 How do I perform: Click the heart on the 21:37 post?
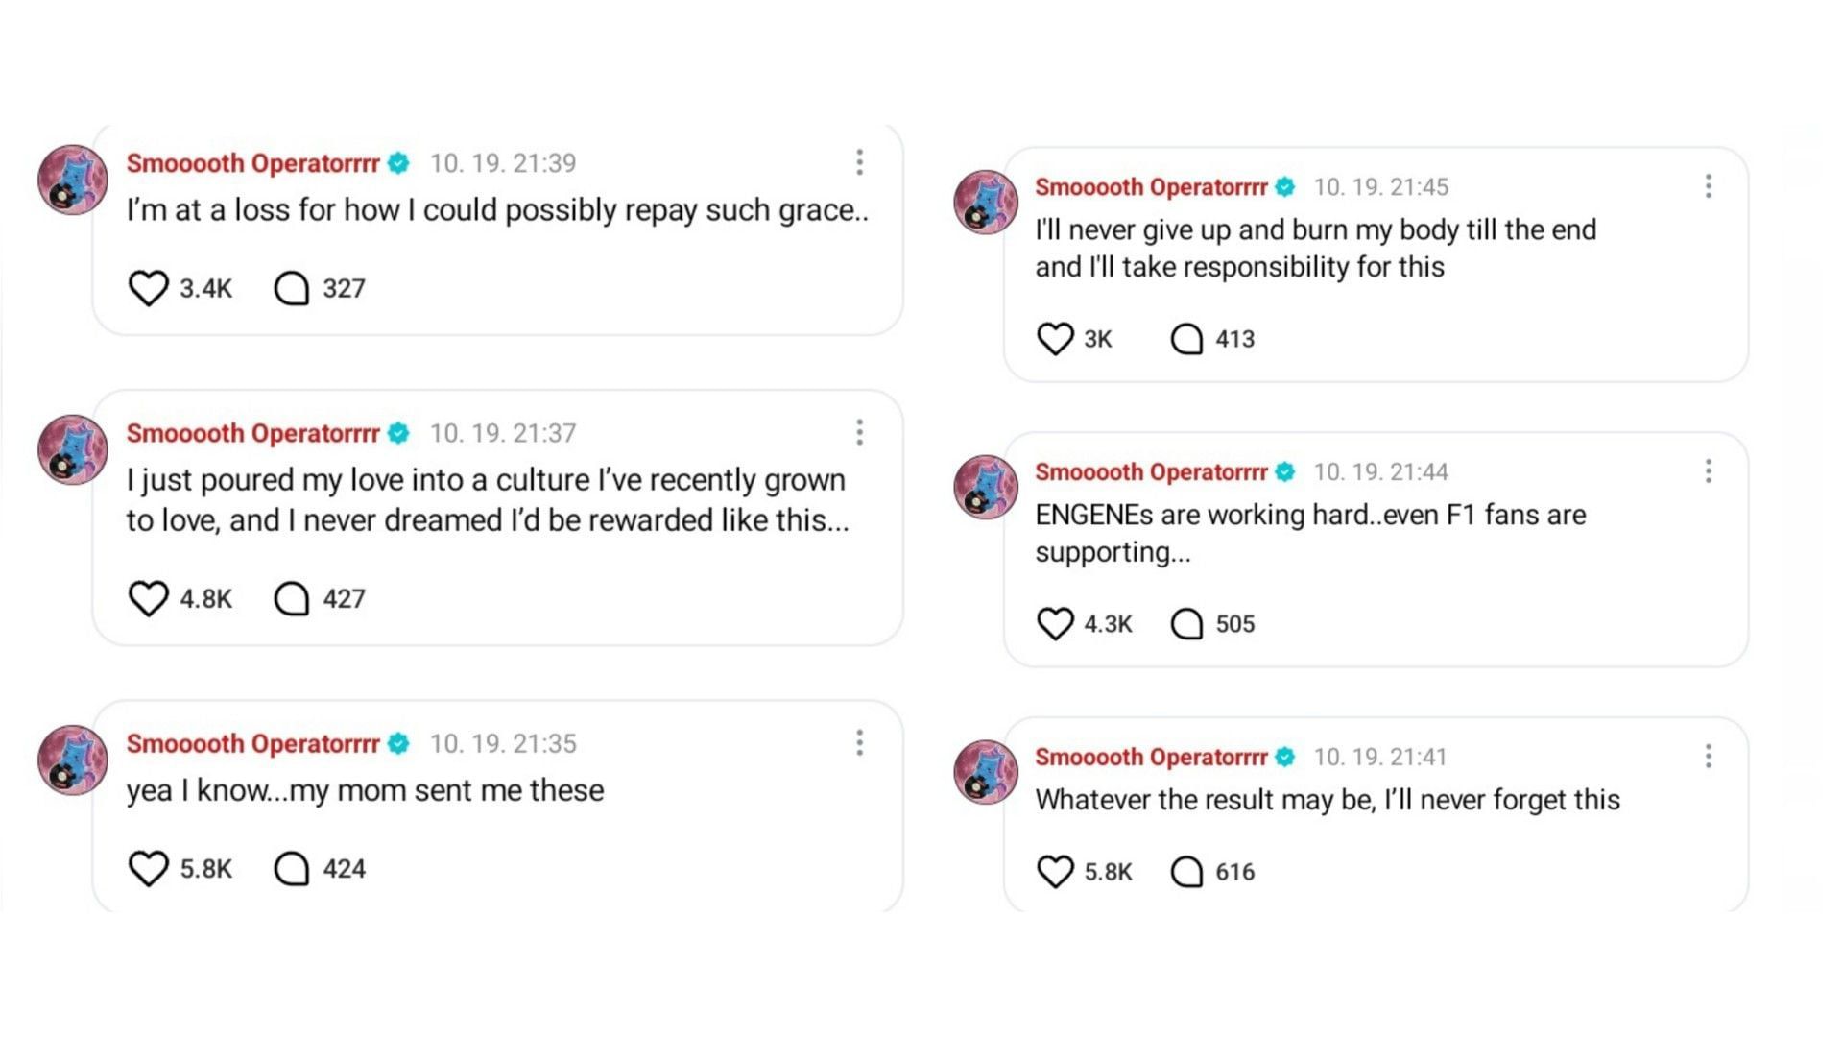tap(148, 599)
